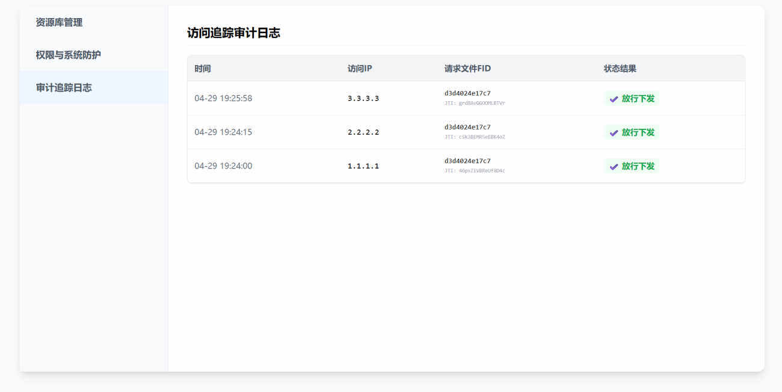Click the 19:24:00 timestamp

[x=223, y=166]
